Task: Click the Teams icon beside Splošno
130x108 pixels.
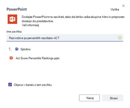Action: click(17, 49)
